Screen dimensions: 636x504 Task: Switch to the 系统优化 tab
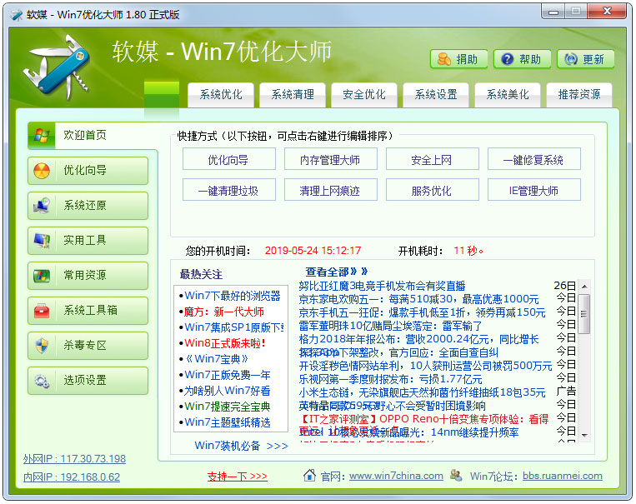click(x=221, y=95)
